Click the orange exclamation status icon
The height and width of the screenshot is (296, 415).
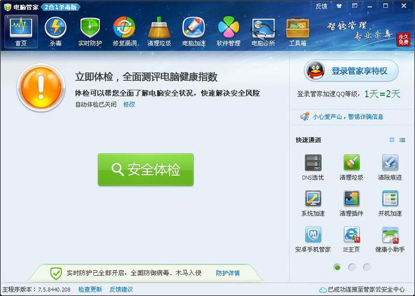[x=41, y=87]
